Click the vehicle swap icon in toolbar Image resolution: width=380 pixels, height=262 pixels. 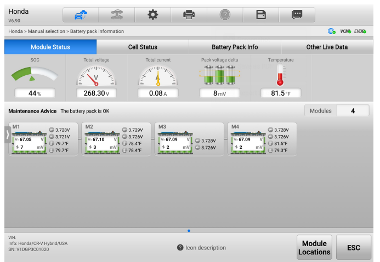(x=116, y=15)
